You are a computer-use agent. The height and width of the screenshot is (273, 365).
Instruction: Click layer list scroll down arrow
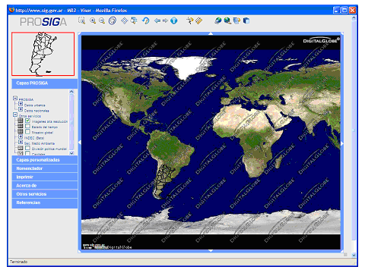(71, 153)
